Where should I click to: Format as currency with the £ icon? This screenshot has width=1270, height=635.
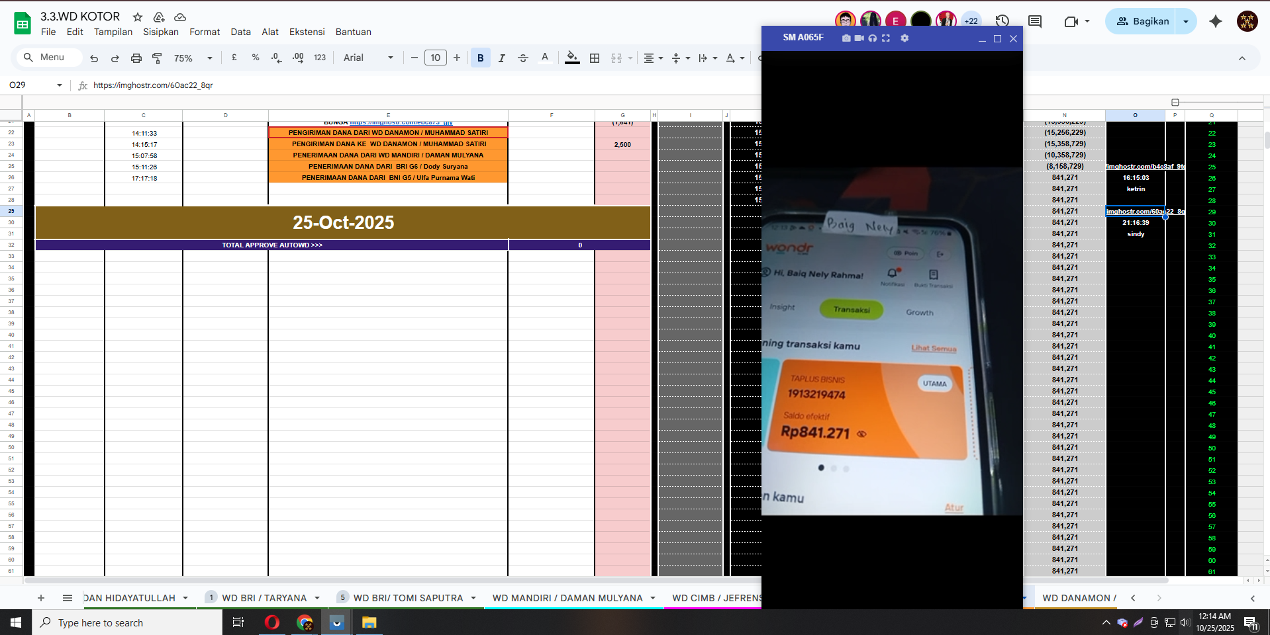pos(234,58)
